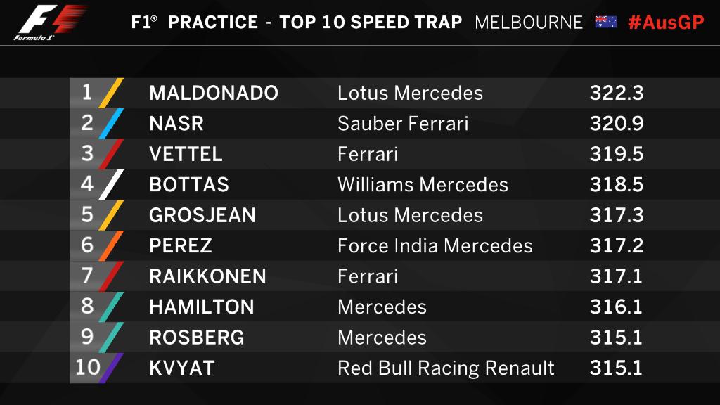Open the #AusGP hashtag
Image resolution: width=720 pixels, height=405 pixels.
pyautogui.click(x=666, y=22)
